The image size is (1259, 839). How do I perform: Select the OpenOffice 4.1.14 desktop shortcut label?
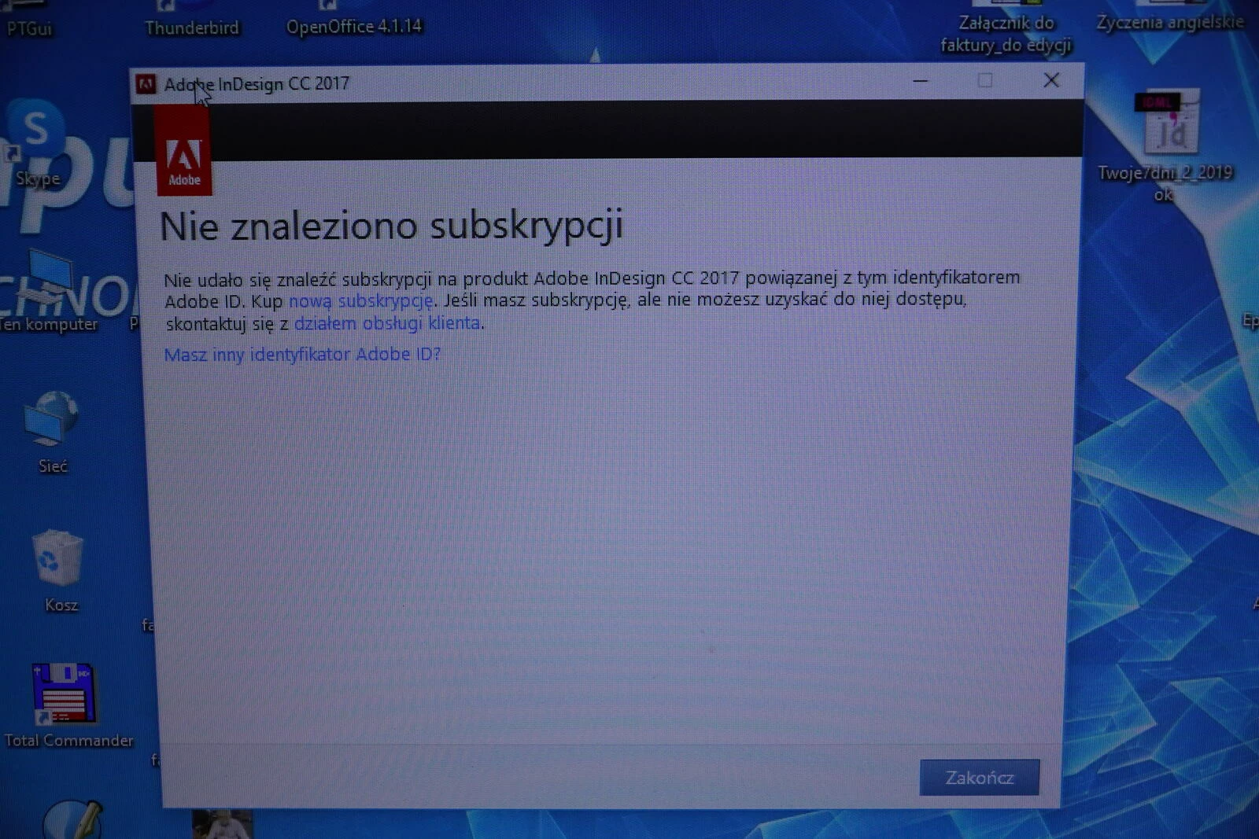[354, 27]
